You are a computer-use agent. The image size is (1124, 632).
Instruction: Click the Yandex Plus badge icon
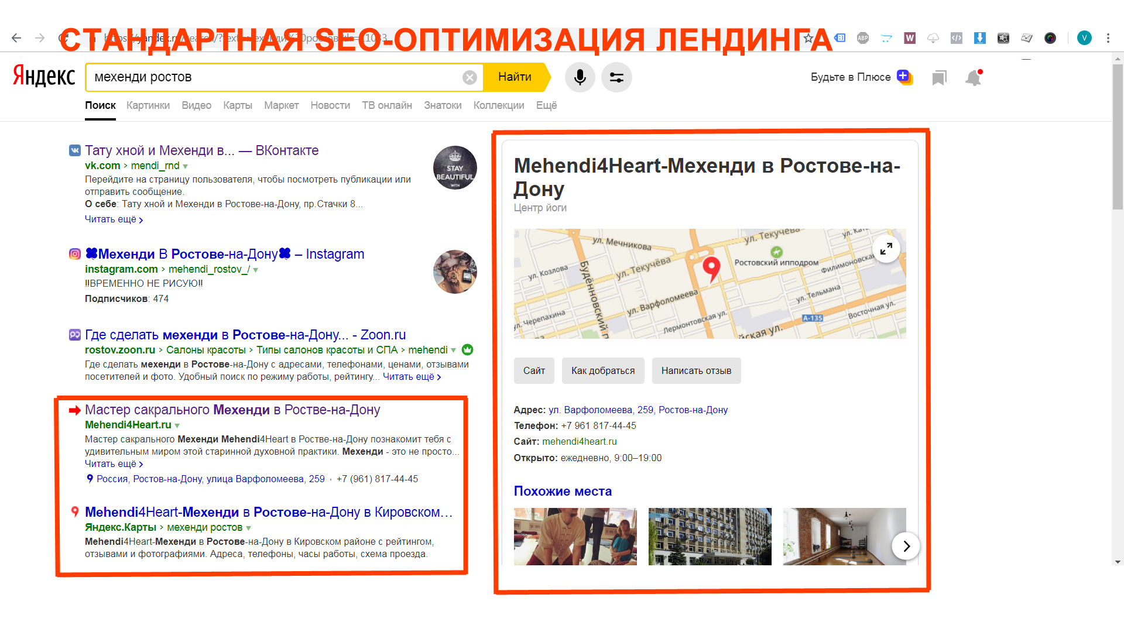pos(904,77)
